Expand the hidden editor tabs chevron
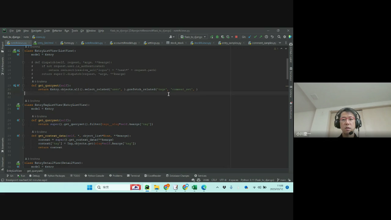This screenshot has width=391, height=220. (x=280, y=43)
